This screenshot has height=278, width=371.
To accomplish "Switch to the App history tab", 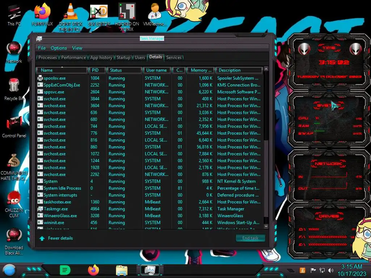I will pyautogui.click(x=101, y=58).
